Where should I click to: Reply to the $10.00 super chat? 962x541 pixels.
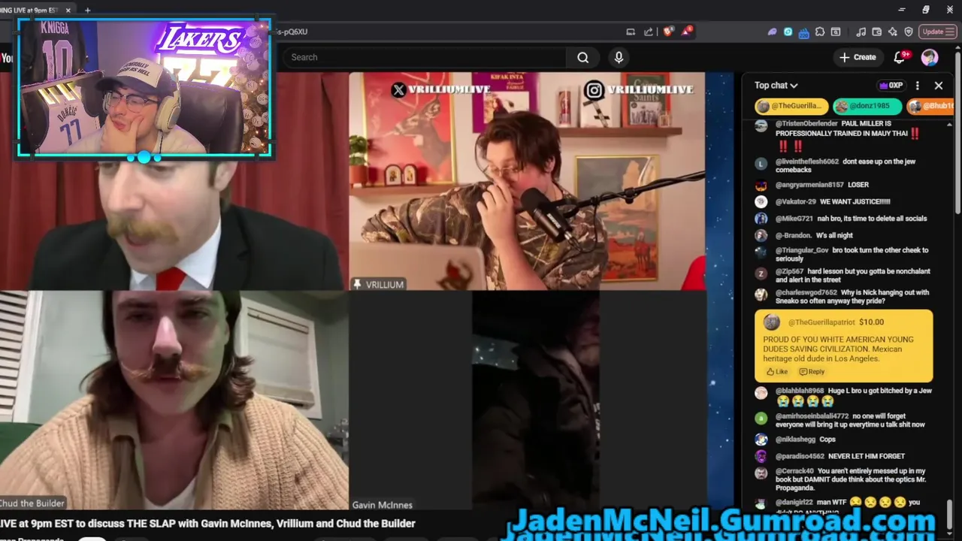812,372
